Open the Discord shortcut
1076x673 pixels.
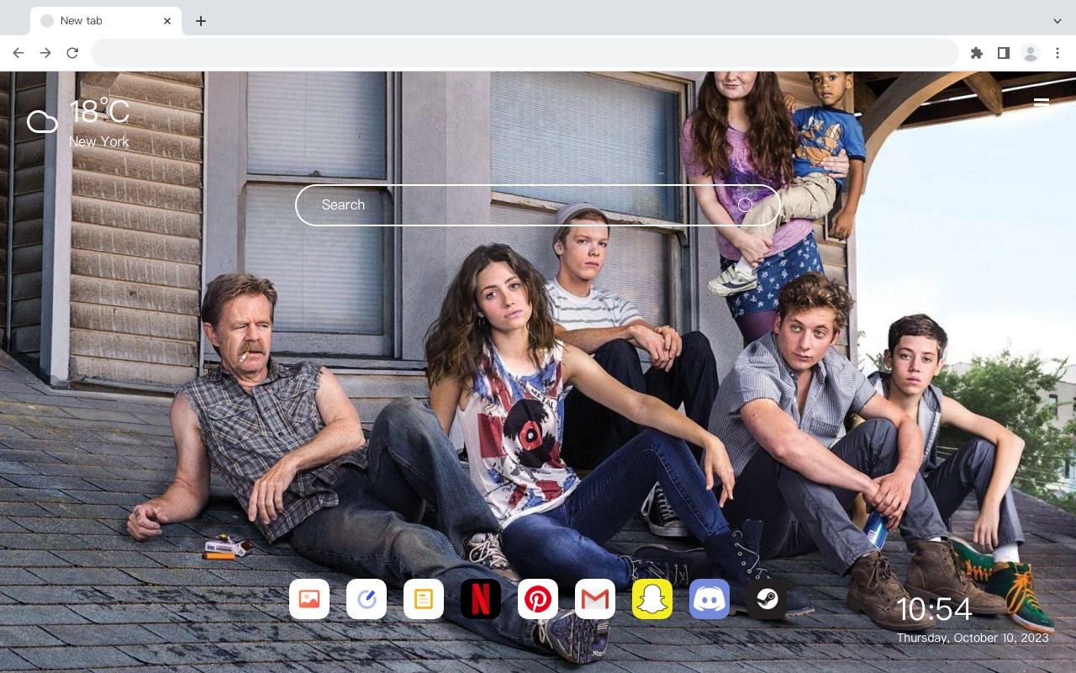pos(709,599)
